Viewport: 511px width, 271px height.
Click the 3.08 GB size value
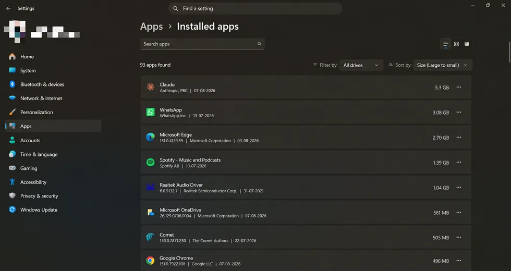441,113
